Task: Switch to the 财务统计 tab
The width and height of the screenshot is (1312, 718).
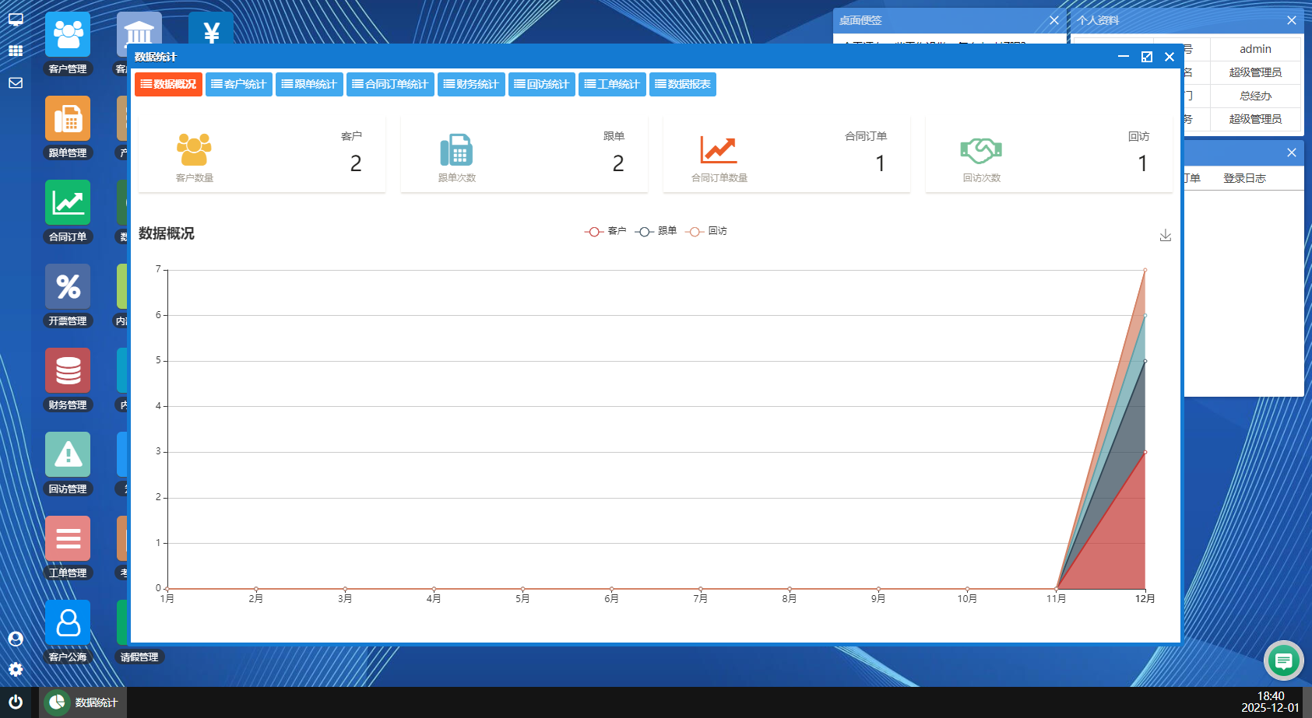Action: pyautogui.click(x=471, y=84)
